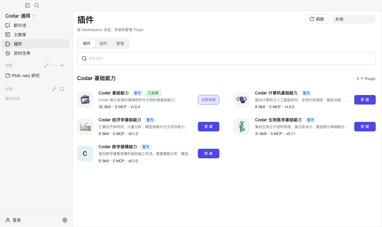The height and width of the screenshot is (227, 382).
Task: Expand the 项目 section with arrows icon
Action: (x=47, y=65)
